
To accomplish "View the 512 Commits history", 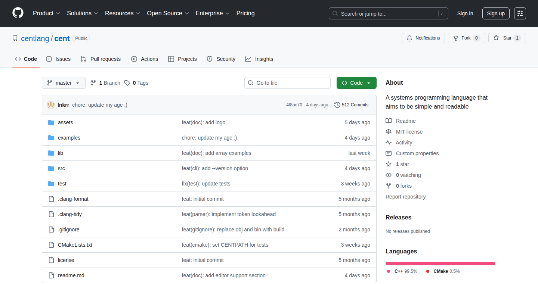I will [x=352, y=105].
